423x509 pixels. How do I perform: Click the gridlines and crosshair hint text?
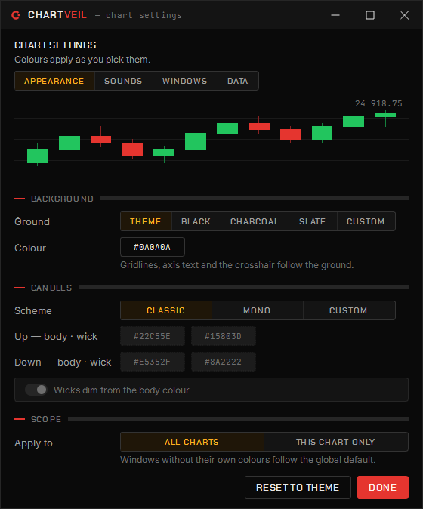point(236,265)
